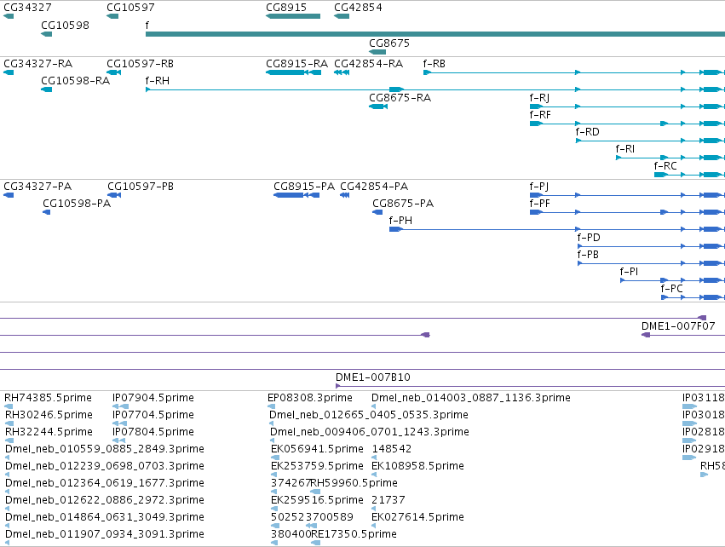Select Dmel_neb_010559_0885_2849.3prime label
This screenshot has width=725, height=547.
105,449
